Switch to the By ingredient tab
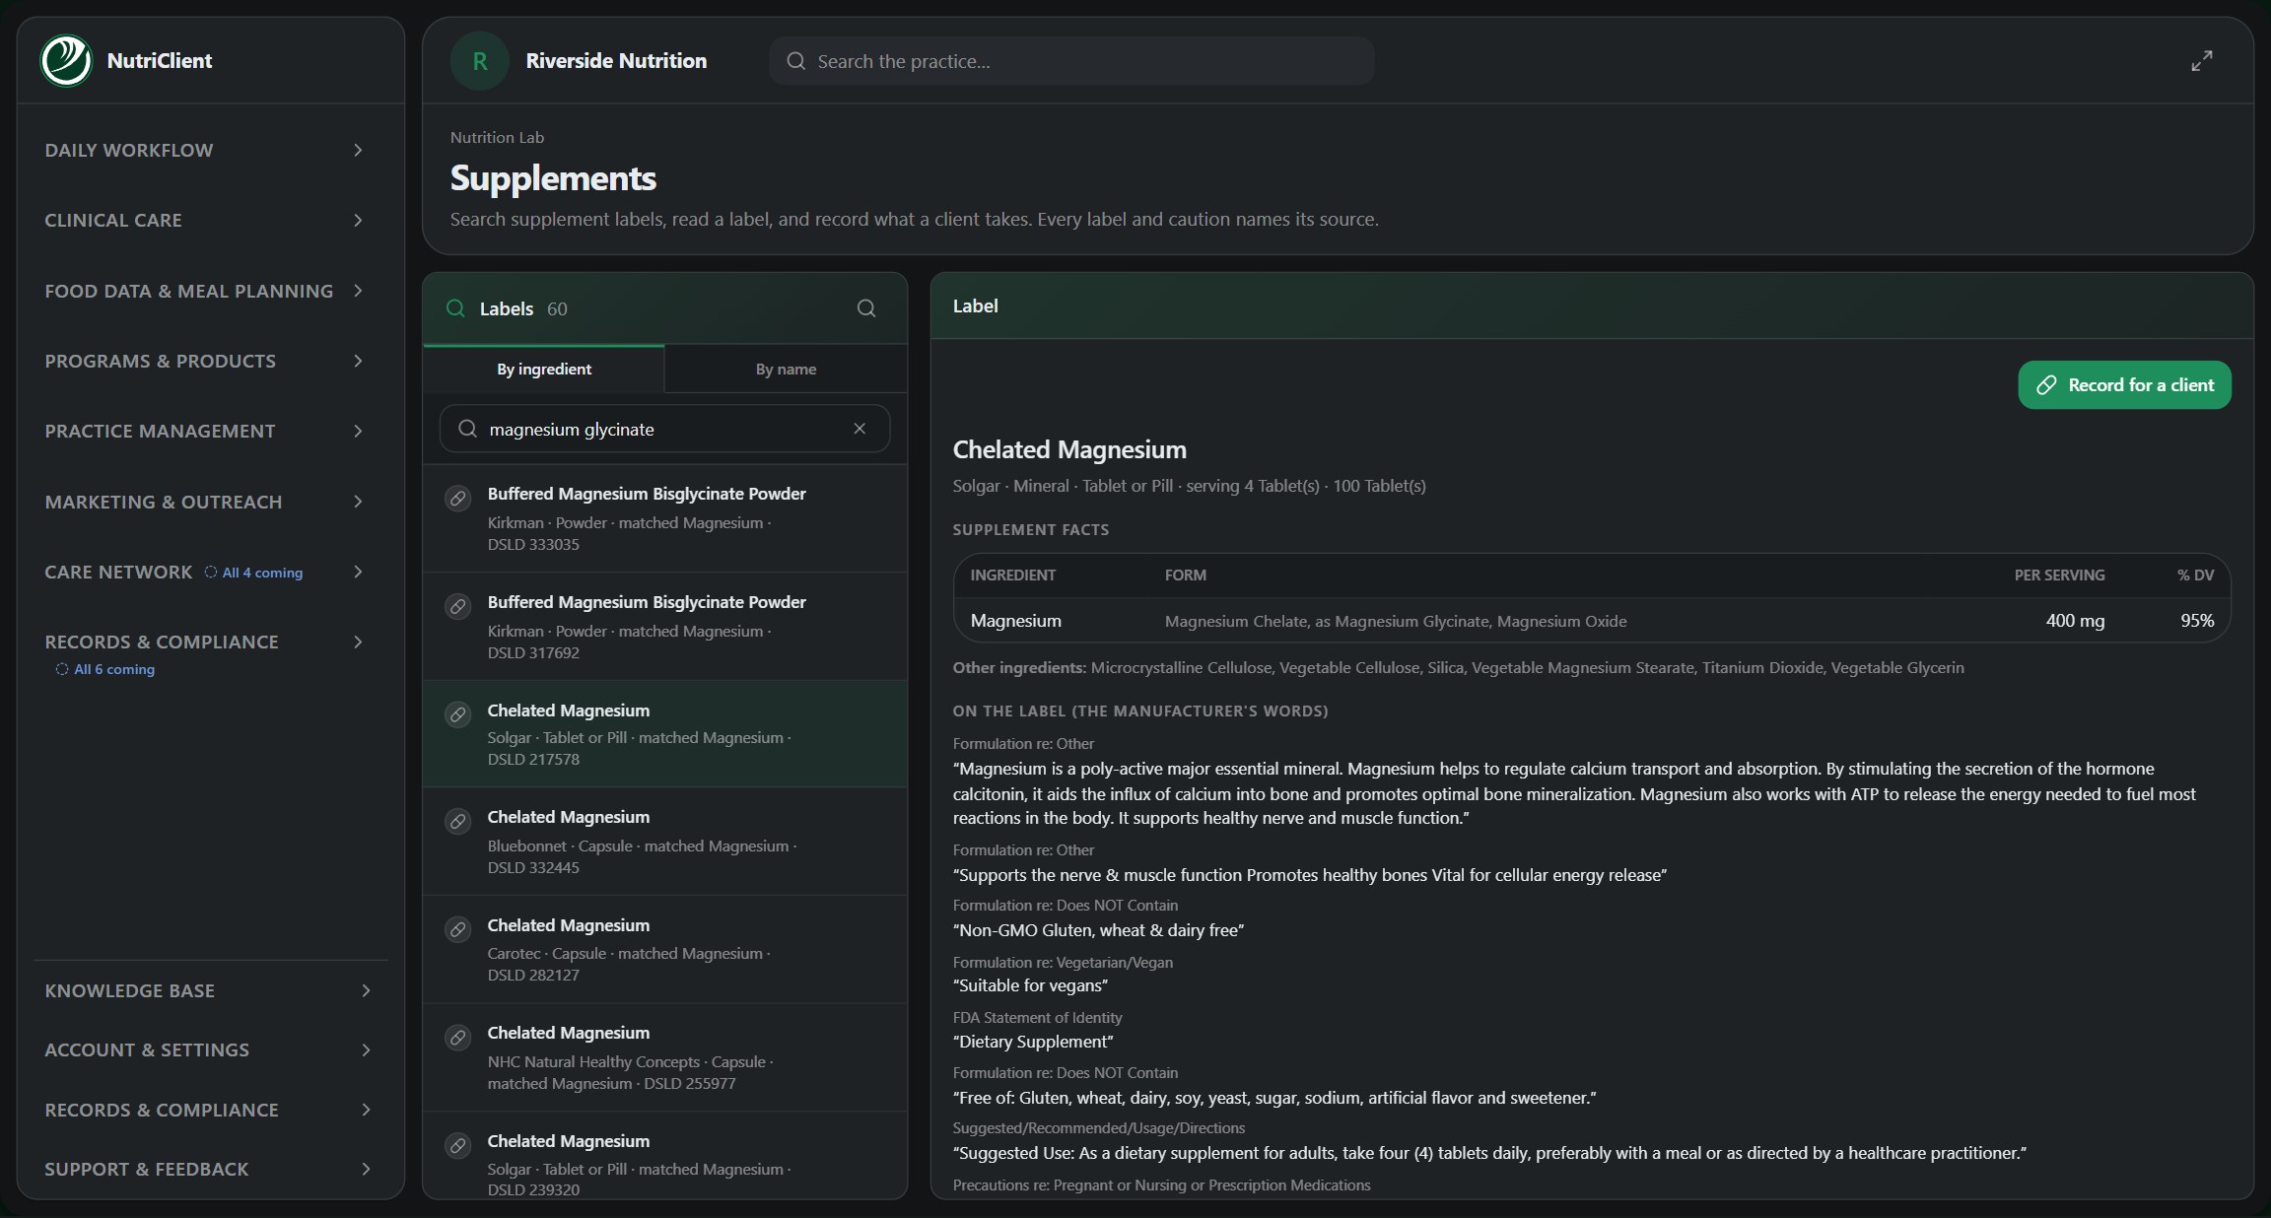This screenshot has width=2271, height=1218. pos(544,369)
